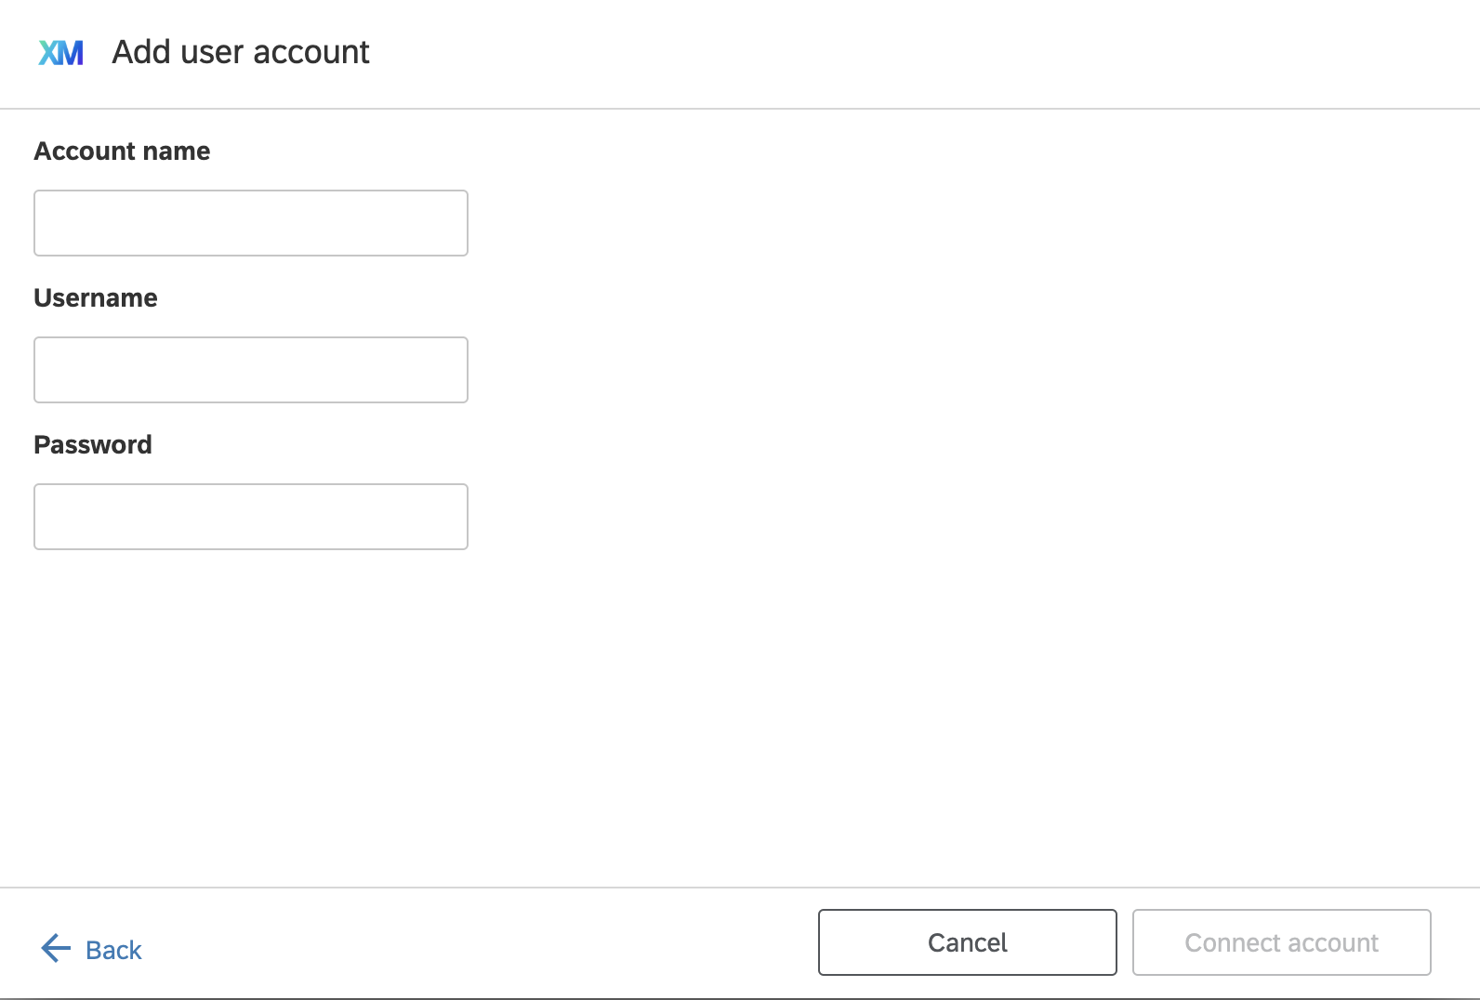The image size is (1480, 1000).
Task: Go back using the Back link
Action: tap(113, 950)
